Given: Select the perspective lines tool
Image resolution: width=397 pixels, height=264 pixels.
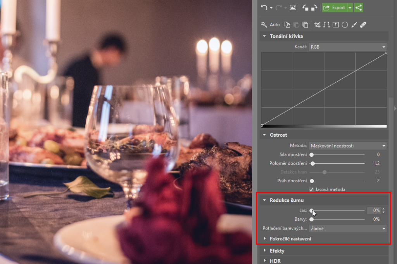Looking at the screenshot, I should coord(326,24).
